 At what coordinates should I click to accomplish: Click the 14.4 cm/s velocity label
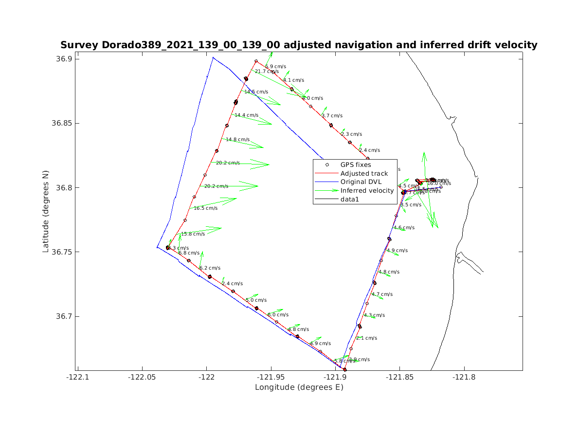click(x=246, y=115)
